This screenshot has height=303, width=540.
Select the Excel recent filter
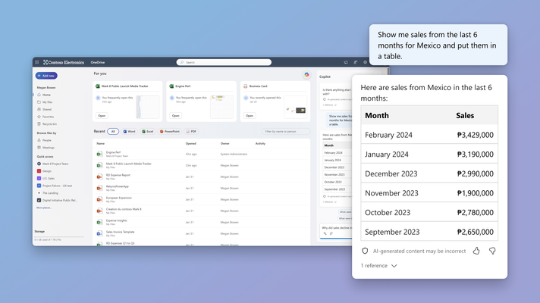[x=148, y=131]
